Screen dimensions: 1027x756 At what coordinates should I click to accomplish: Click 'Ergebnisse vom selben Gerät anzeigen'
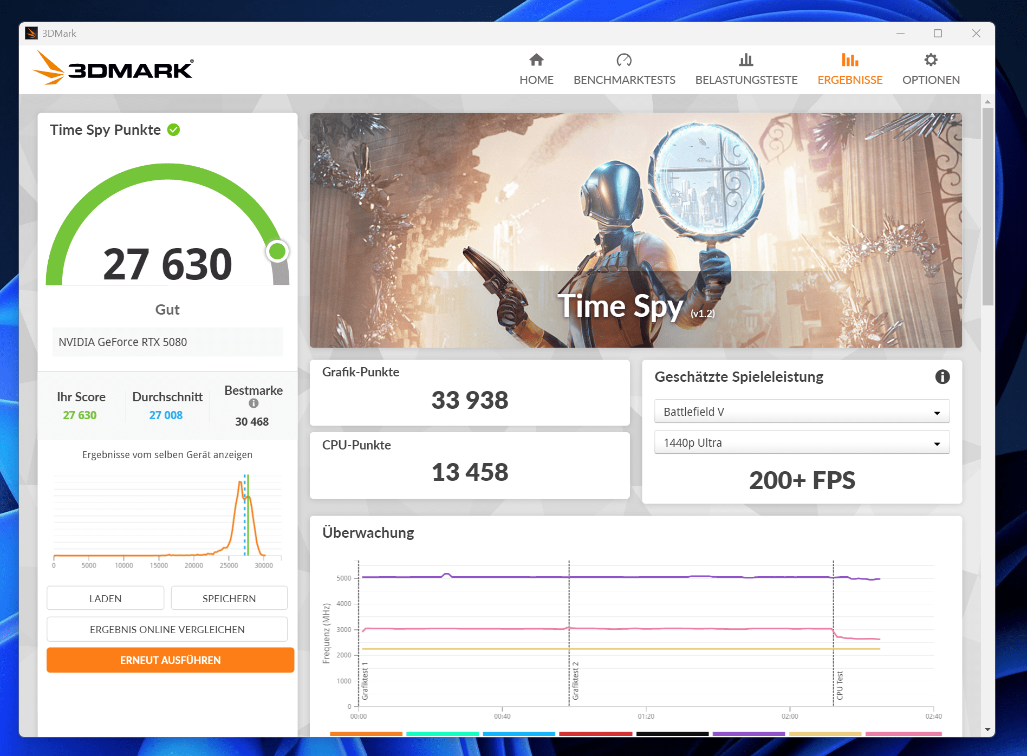tap(167, 455)
